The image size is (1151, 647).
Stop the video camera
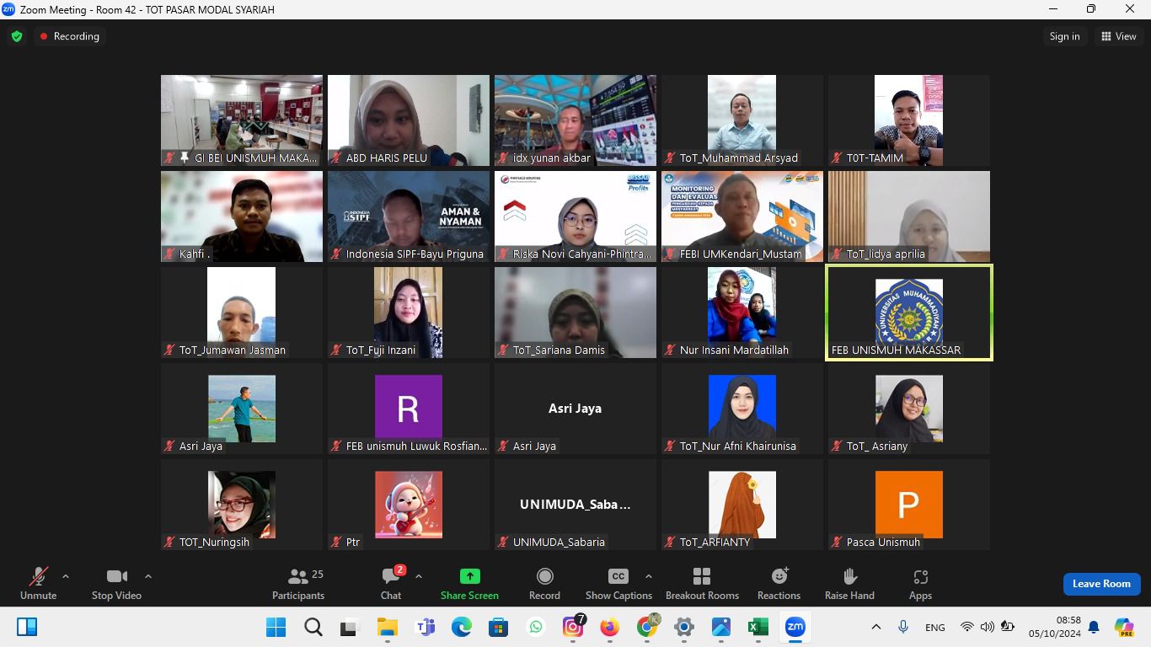(x=116, y=583)
